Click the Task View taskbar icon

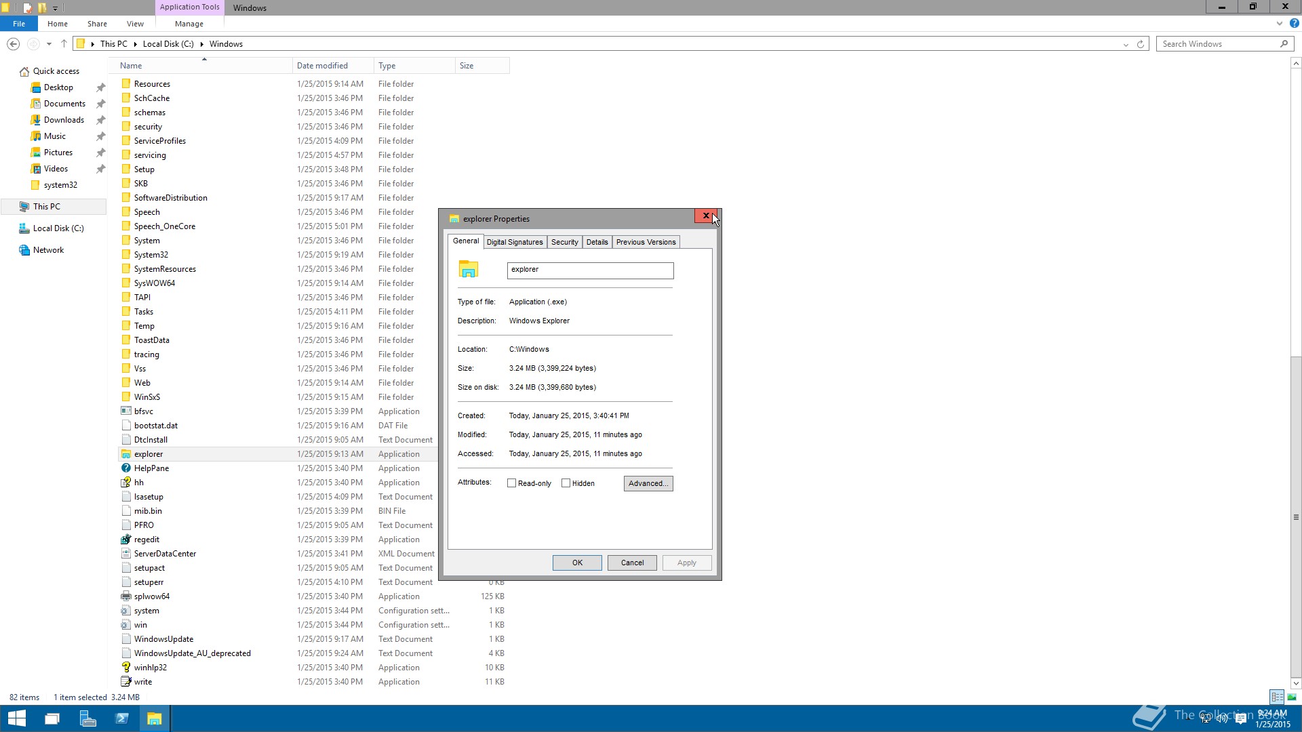(52, 718)
